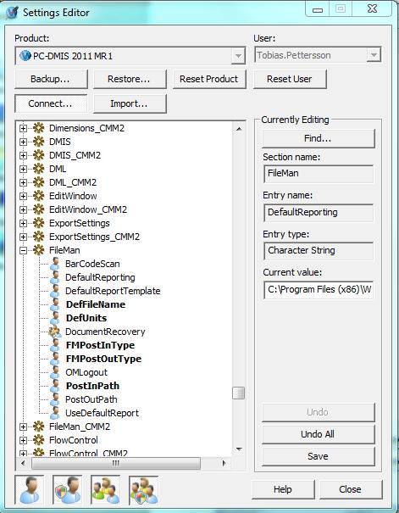The height and width of the screenshot is (513, 399).
Task: Click the Import... button
Action: click(130, 103)
